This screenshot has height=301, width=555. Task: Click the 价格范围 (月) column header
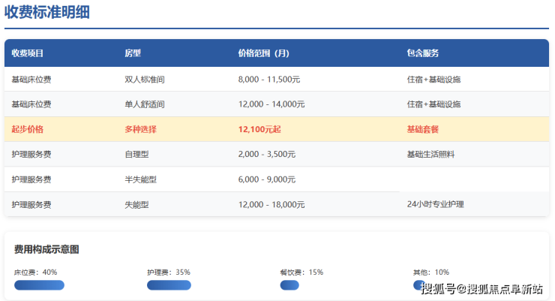pos(263,53)
